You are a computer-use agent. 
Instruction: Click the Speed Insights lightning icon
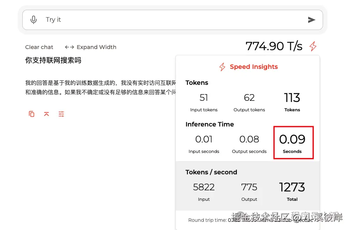(222, 67)
